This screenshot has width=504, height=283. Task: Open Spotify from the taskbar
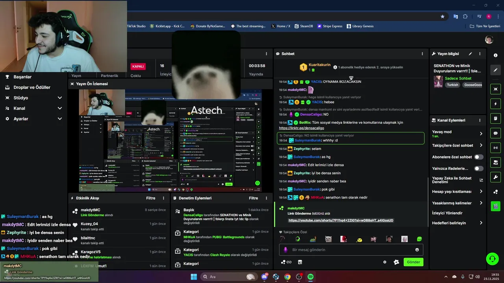tap(310, 277)
